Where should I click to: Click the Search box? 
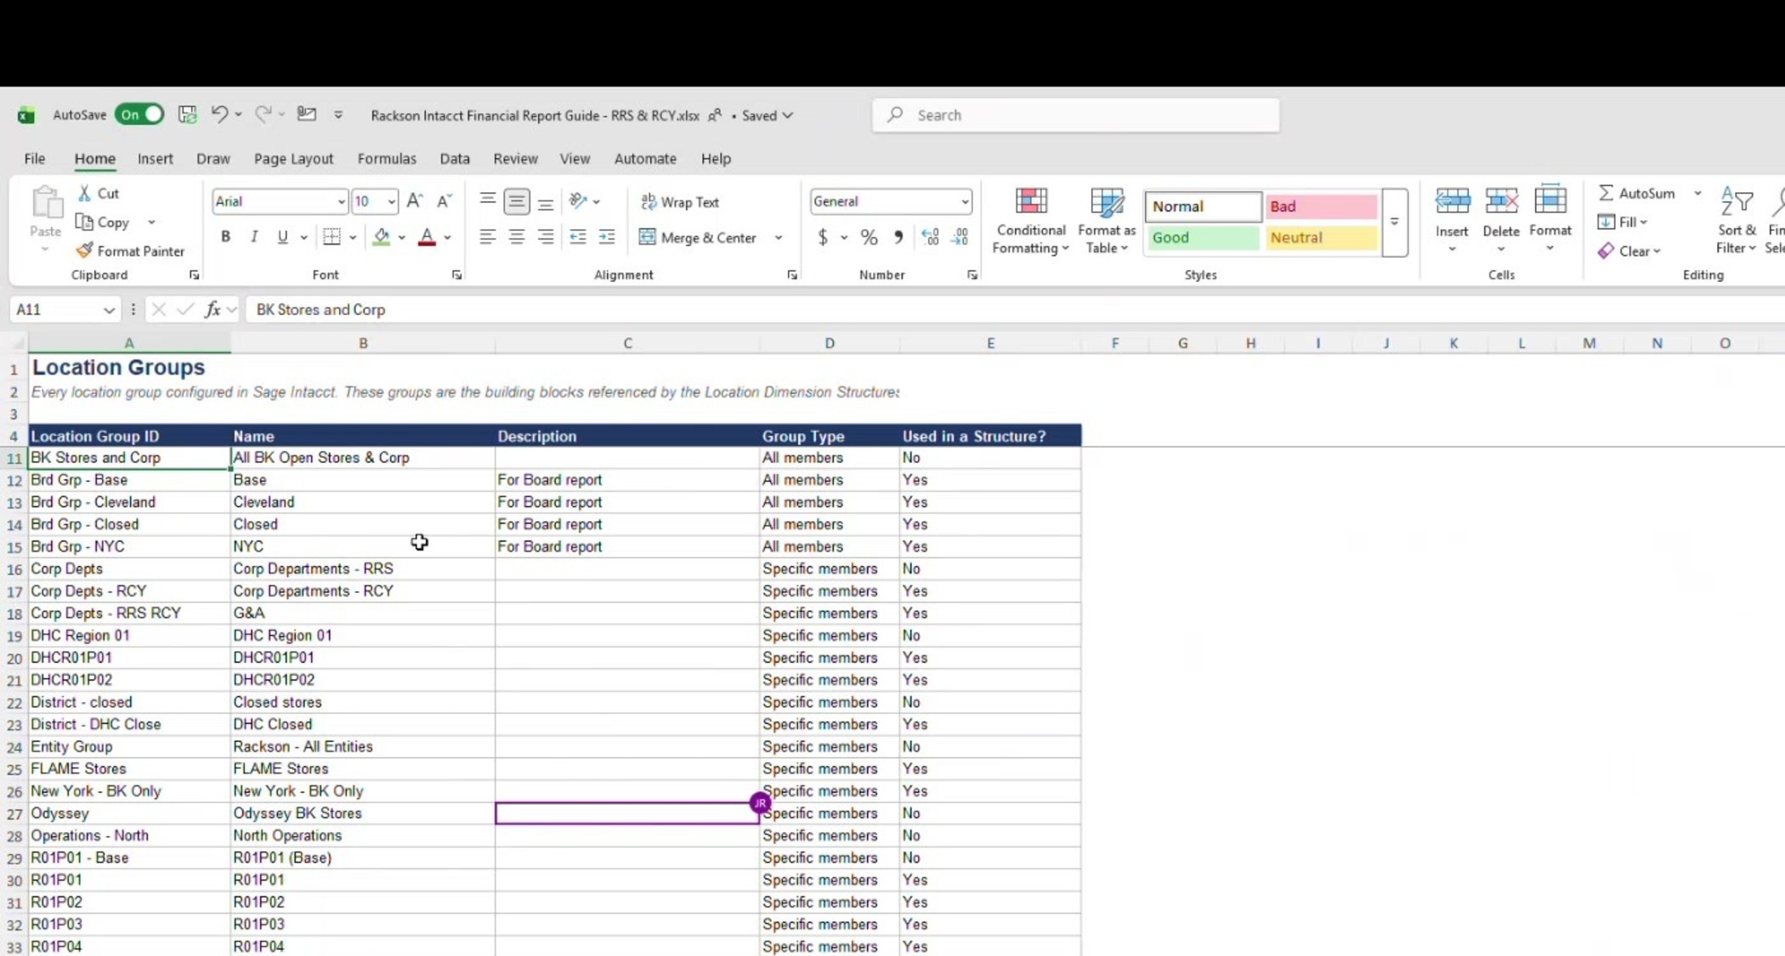(1075, 115)
